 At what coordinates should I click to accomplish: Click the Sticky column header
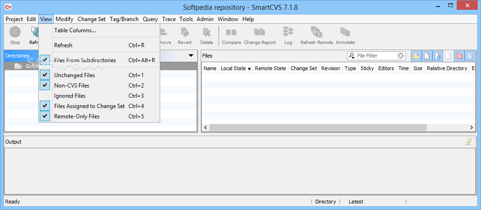click(367, 68)
